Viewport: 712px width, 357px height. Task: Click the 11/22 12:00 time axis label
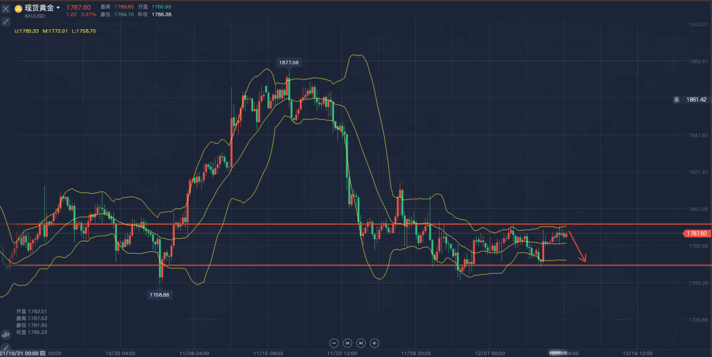click(342, 354)
